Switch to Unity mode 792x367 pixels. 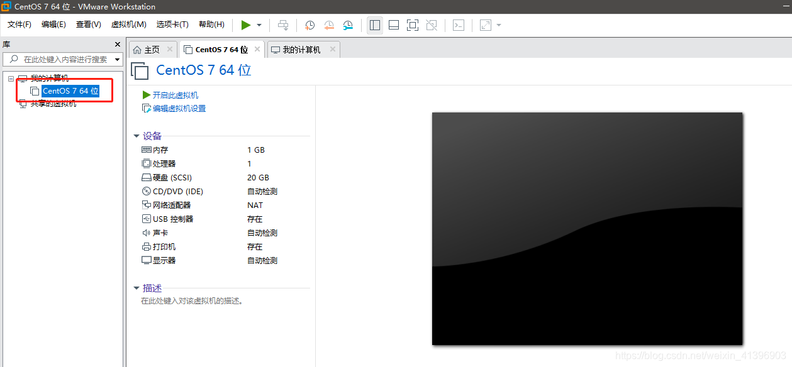click(432, 25)
